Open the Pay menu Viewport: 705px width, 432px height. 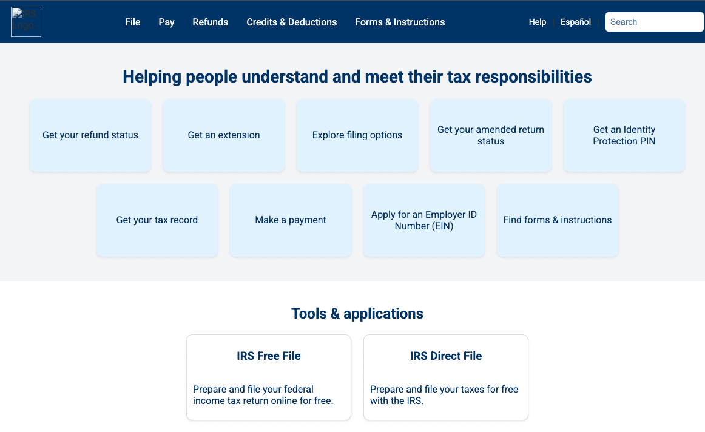[166, 22]
